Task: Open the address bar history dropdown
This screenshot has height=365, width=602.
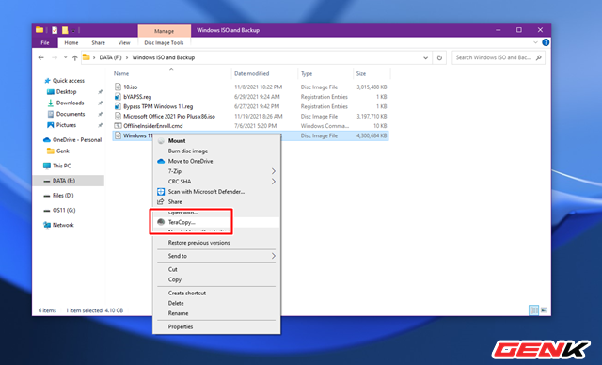Action: click(x=425, y=58)
